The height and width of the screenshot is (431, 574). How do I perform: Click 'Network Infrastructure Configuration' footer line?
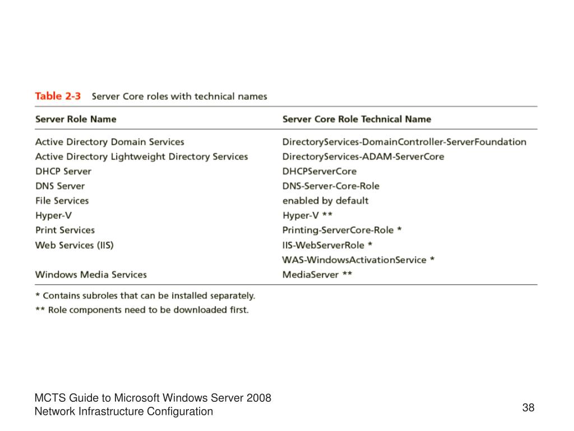tap(124, 411)
